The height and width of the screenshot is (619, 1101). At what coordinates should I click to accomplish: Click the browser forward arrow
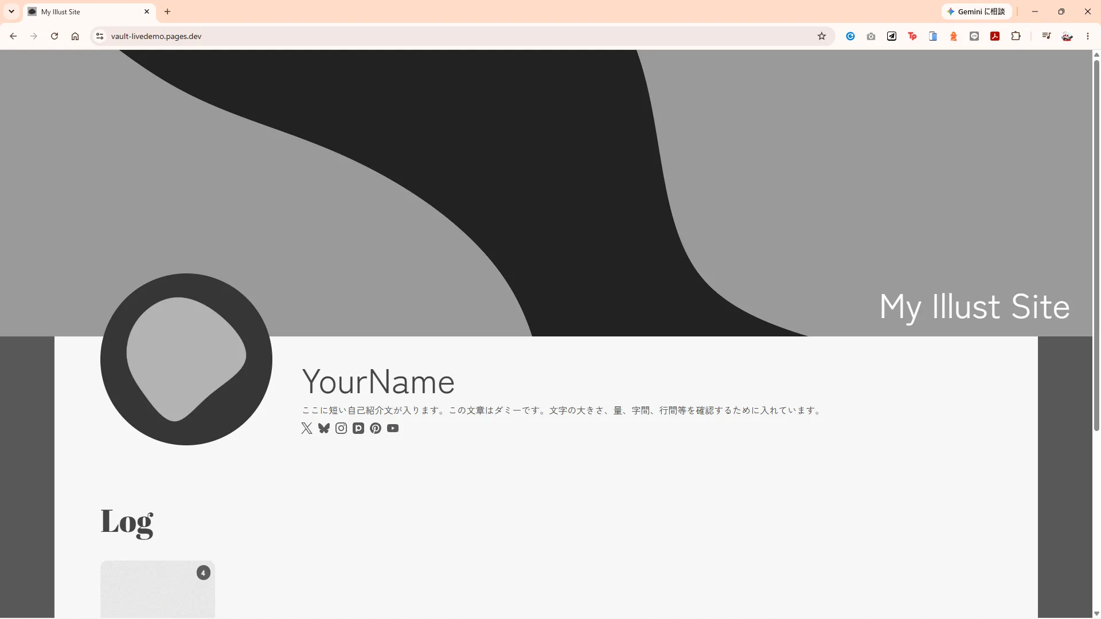pyautogui.click(x=34, y=36)
